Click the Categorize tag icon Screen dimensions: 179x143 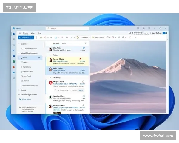click(107, 38)
